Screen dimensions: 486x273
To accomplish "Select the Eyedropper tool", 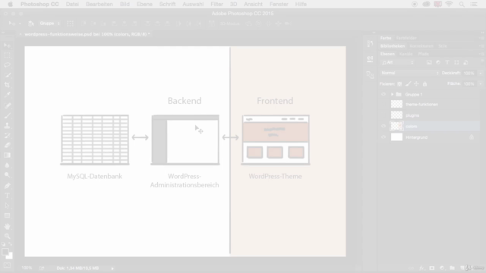I will (x=7, y=95).
